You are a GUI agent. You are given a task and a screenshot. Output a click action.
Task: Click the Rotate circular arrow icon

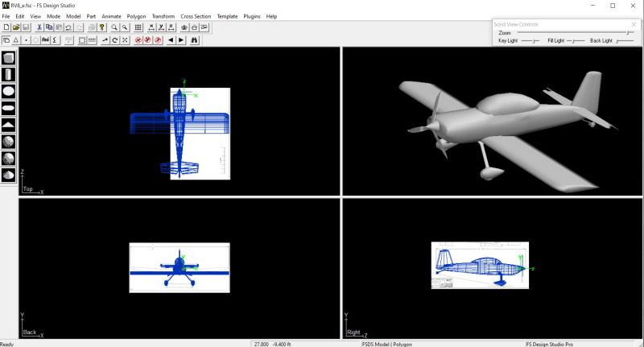115,40
